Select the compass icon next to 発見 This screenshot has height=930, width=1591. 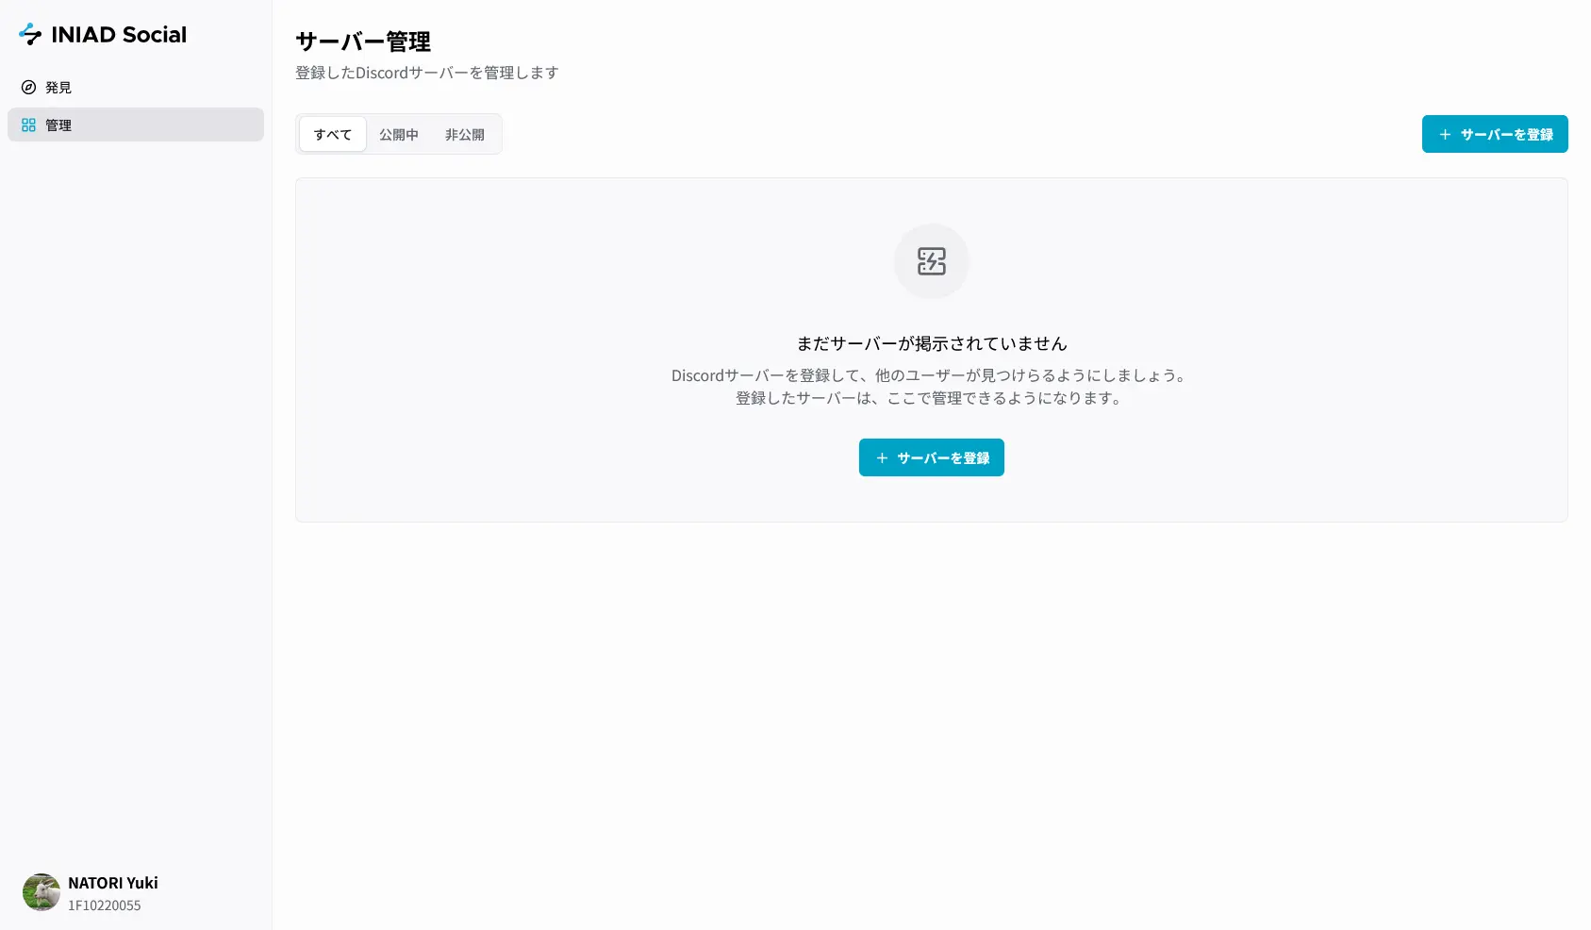pos(28,87)
